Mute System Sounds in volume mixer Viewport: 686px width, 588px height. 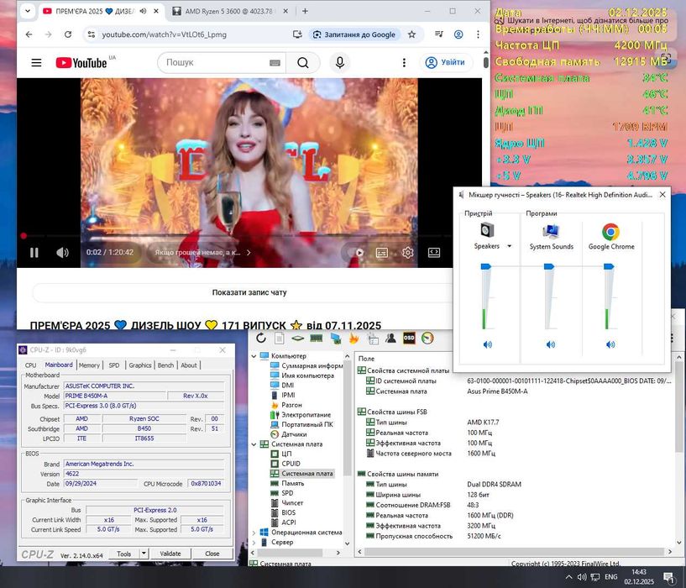click(x=551, y=344)
